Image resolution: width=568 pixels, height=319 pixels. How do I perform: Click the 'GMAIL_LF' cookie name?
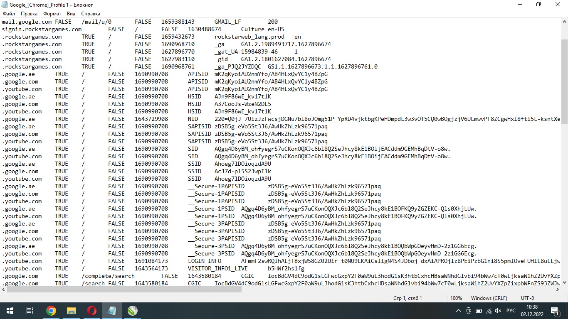coord(227,22)
